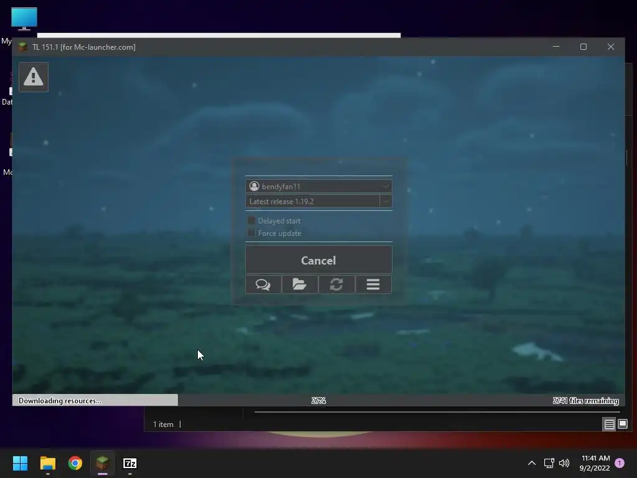Open the volume tray icon
This screenshot has width=637, height=478.
(564, 463)
